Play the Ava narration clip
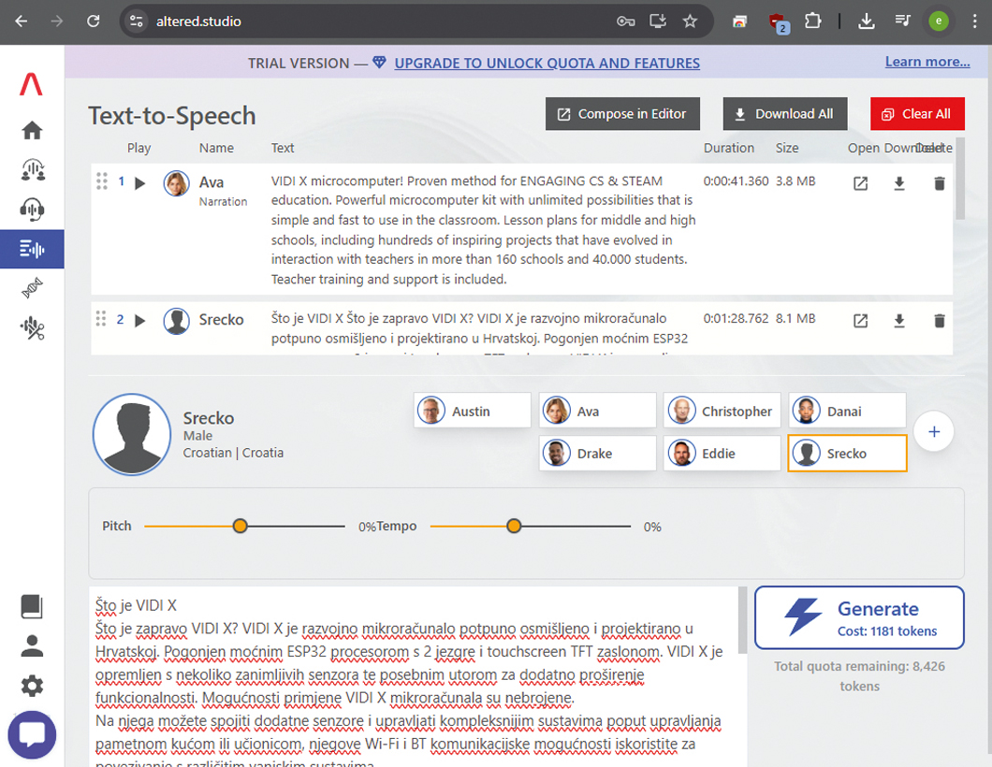The height and width of the screenshot is (767, 992). (x=140, y=183)
